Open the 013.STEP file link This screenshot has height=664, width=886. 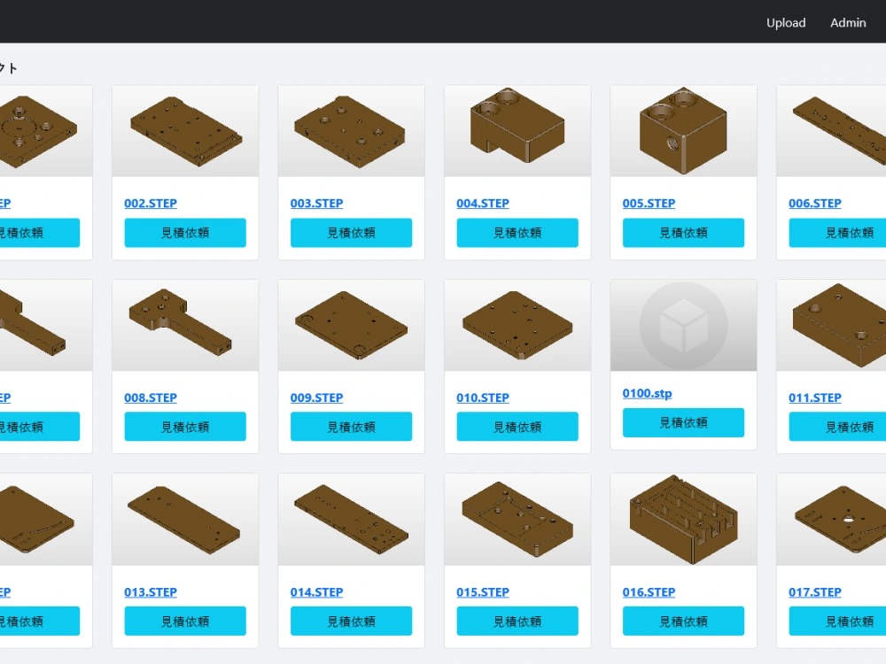click(x=151, y=592)
